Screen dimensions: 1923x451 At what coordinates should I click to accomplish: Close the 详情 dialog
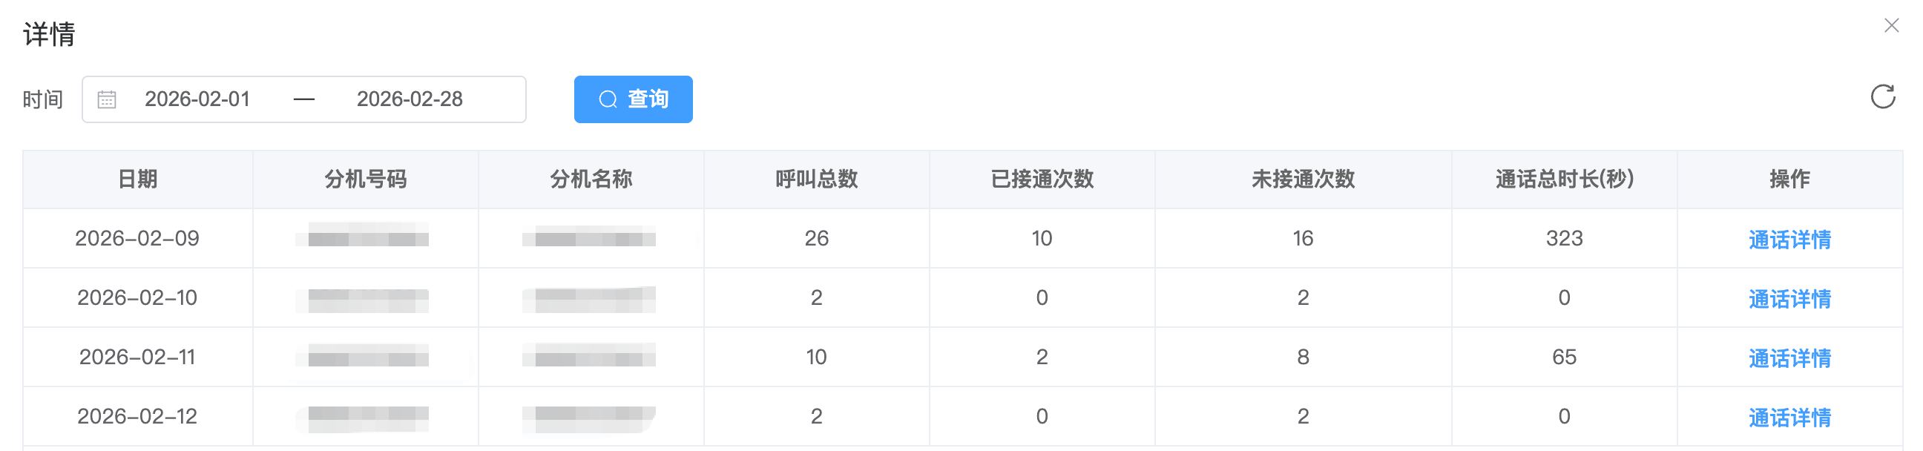[1891, 26]
